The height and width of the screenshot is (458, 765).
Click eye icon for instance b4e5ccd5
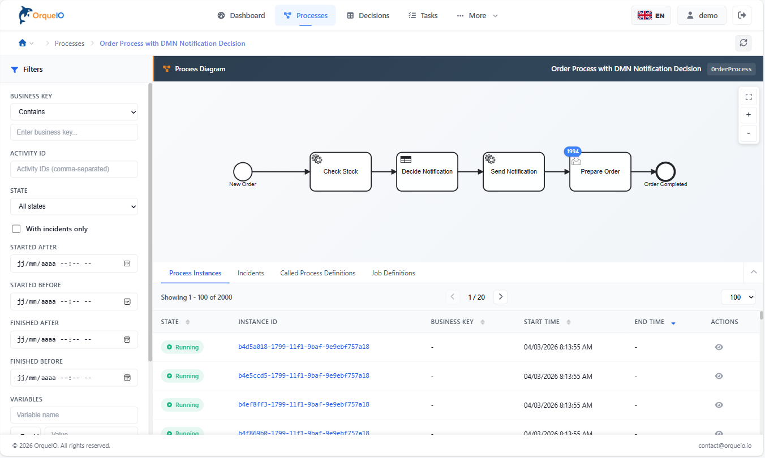(719, 376)
